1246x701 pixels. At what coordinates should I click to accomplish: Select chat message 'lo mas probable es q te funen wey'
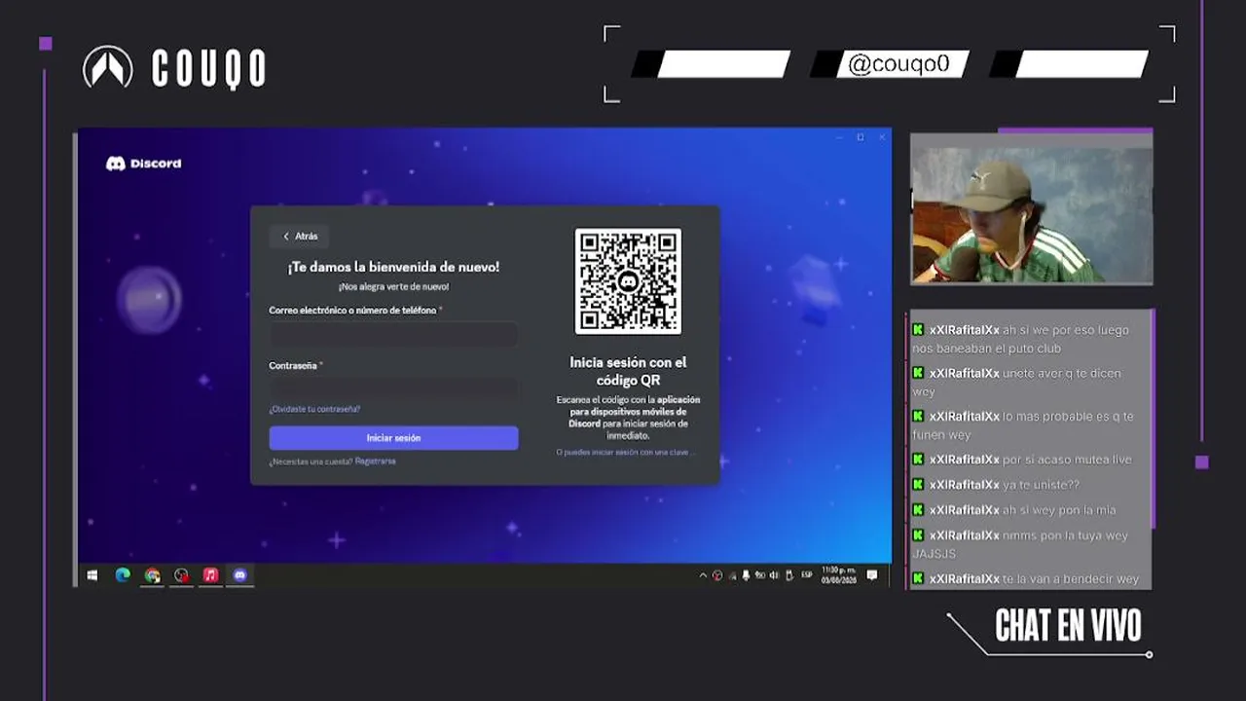(x=1023, y=425)
